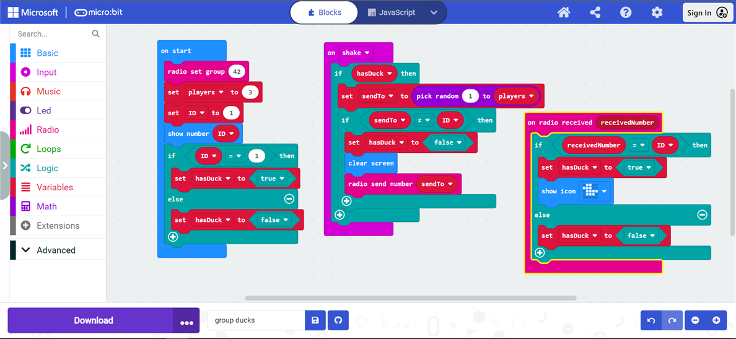The image size is (736, 339).
Task: Undo the last change
Action: click(651, 320)
